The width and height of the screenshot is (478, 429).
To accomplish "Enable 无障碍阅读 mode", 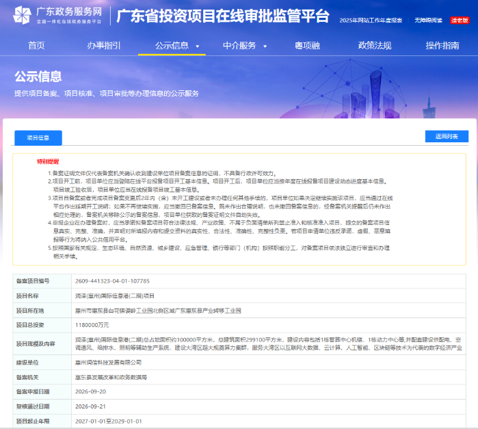I will pos(428,21).
